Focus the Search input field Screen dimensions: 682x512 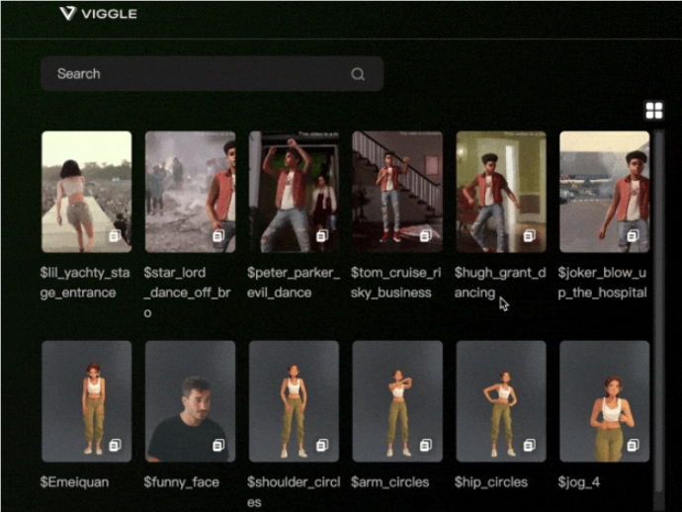(x=213, y=74)
